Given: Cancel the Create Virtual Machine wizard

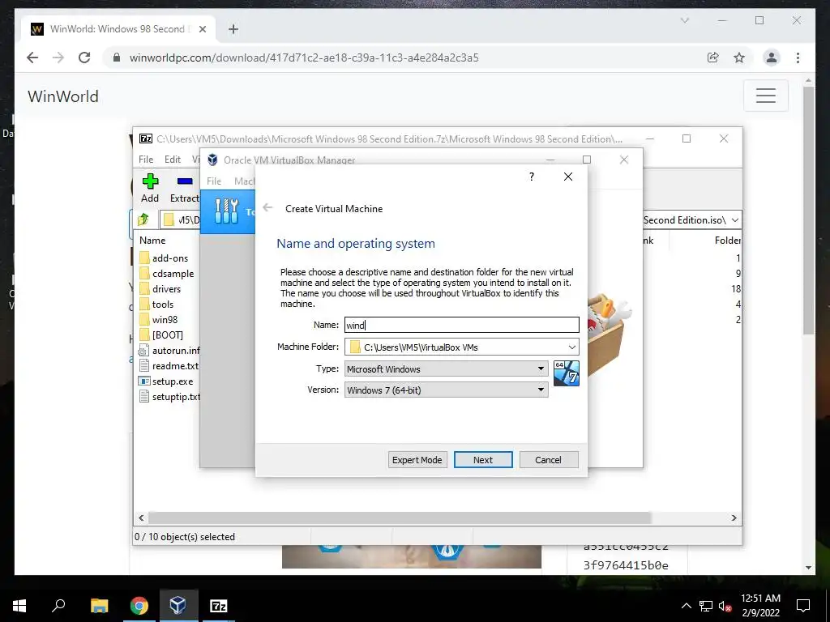Looking at the screenshot, I should click(549, 460).
